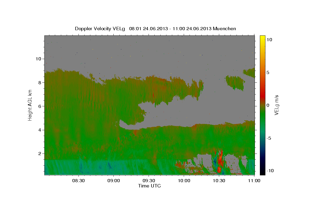
Task: Click the 'Height AGL km' axis title
Action: point(30,105)
